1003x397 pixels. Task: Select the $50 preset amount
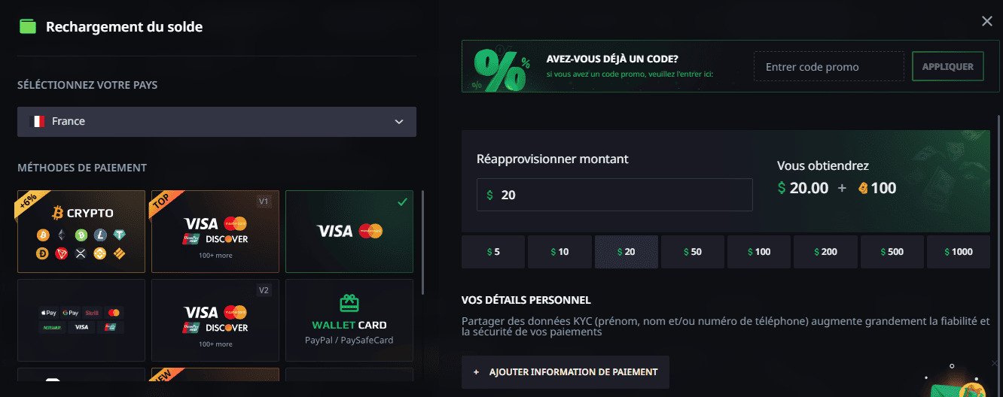tap(692, 252)
